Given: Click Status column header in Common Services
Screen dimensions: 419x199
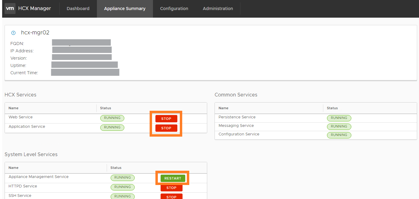Looking at the screenshot, I should 332,108.
